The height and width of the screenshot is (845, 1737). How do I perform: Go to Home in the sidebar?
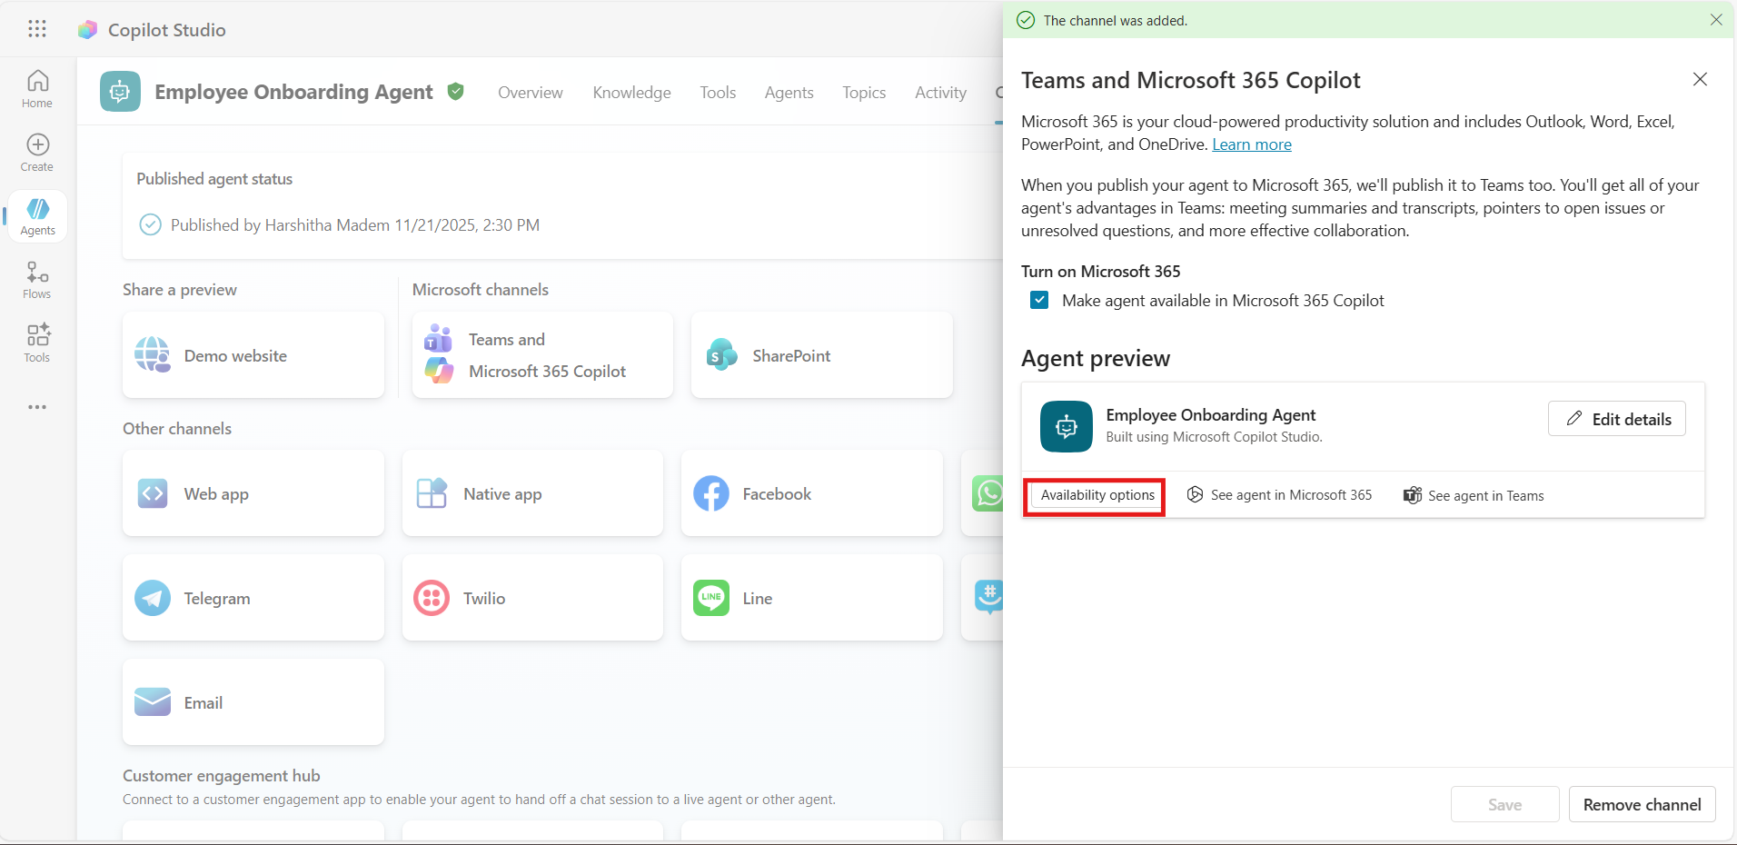coord(37,89)
